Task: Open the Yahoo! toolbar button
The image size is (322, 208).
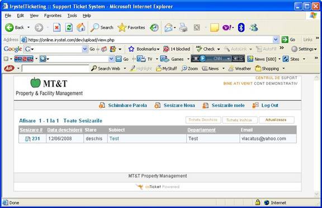Action: pyautogui.click(x=227, y=27)
